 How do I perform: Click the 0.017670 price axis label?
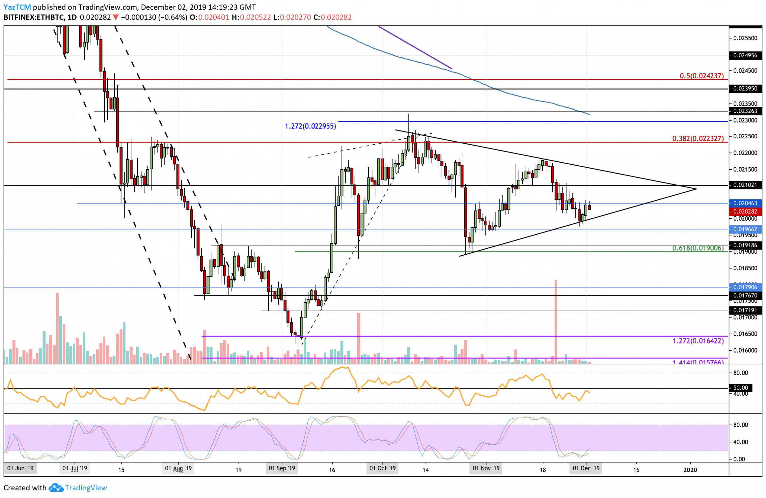point(745,295)
